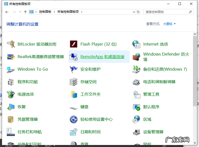The width and height of the screenshot is (199, 147).
Task: Click the 凭据管理器 text
Action: click(28, 119)
